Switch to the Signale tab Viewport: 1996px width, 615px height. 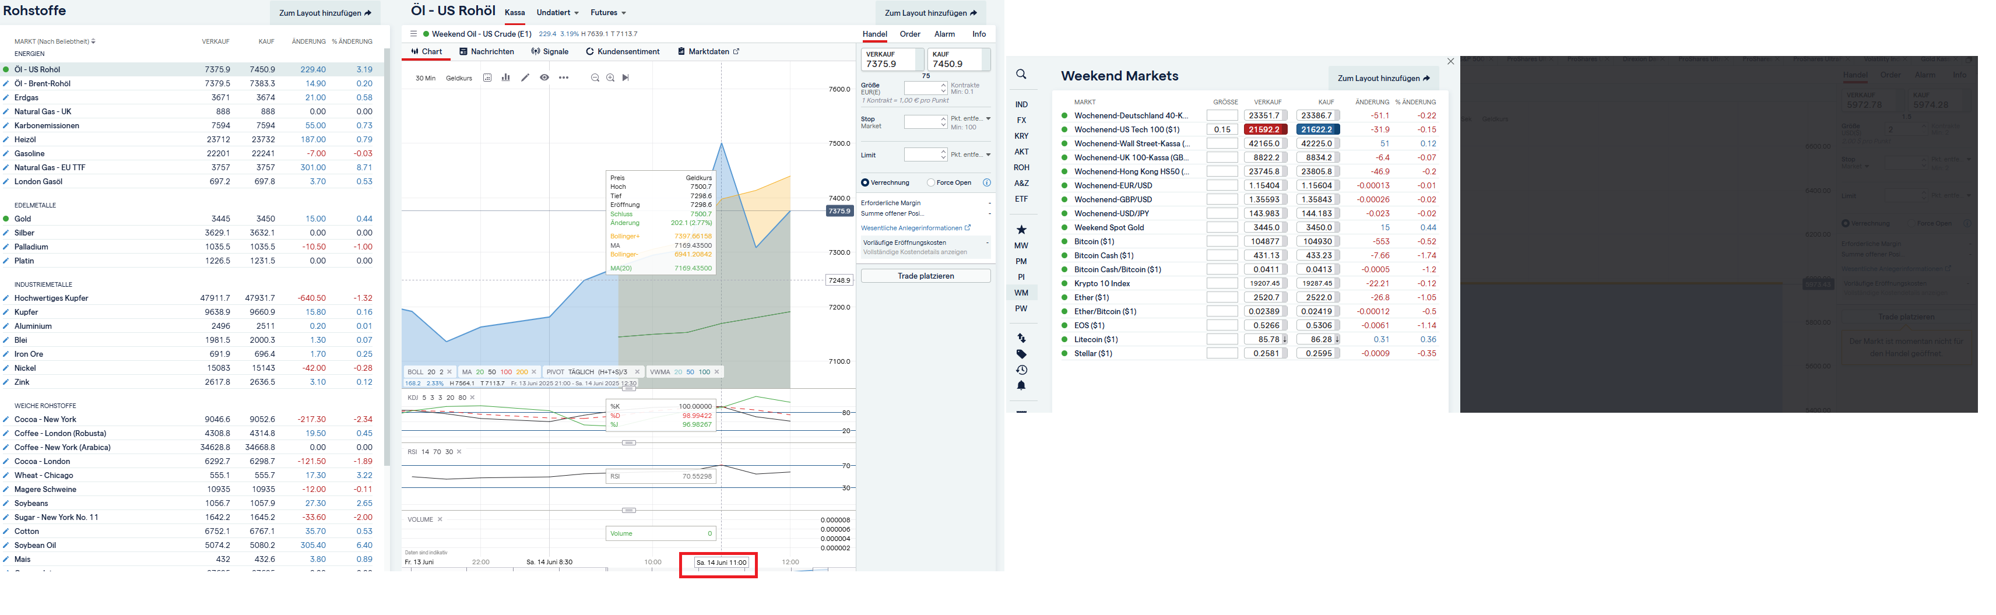click(550, 52)
